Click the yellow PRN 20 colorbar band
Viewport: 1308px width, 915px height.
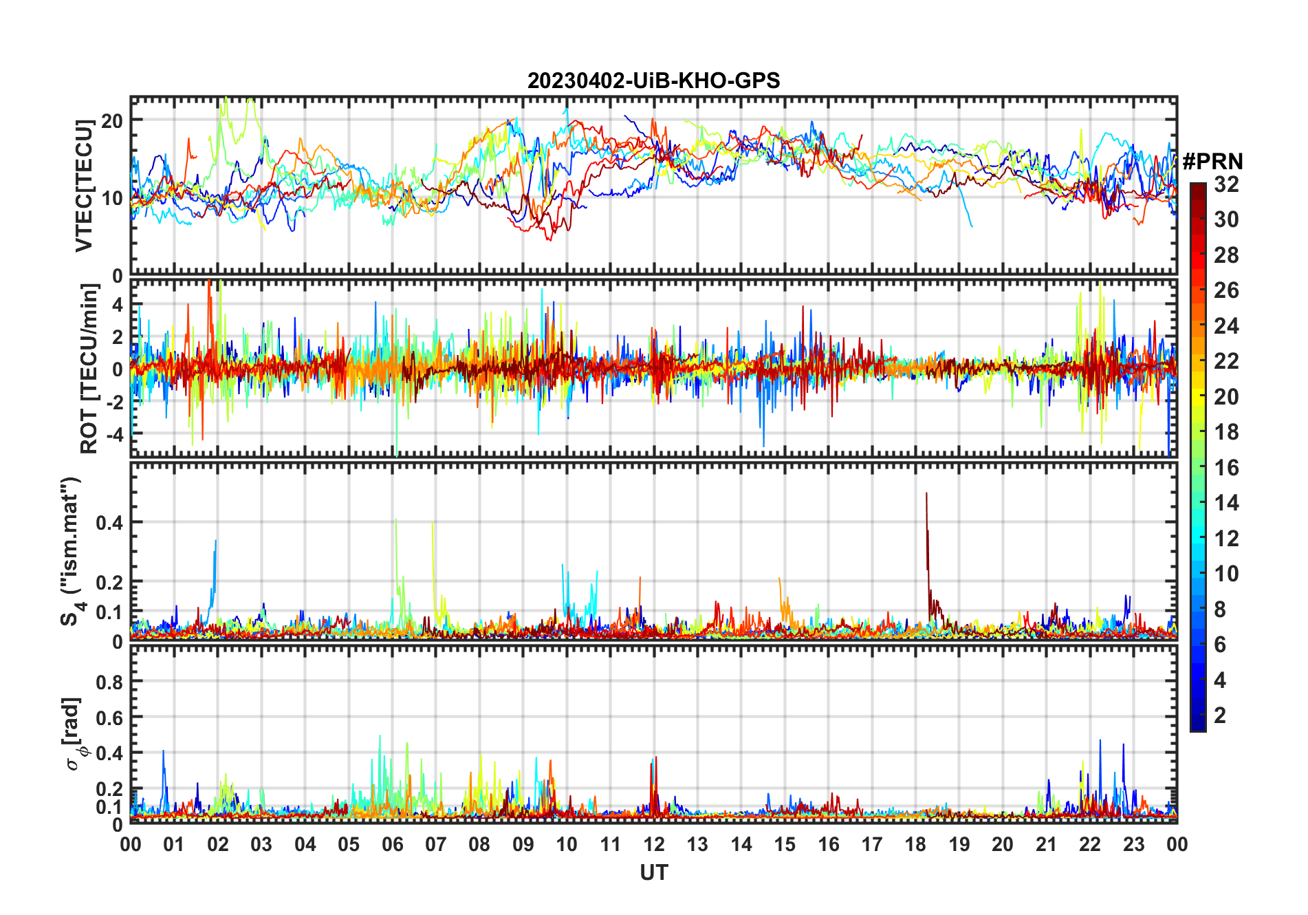coord(1198,397)
